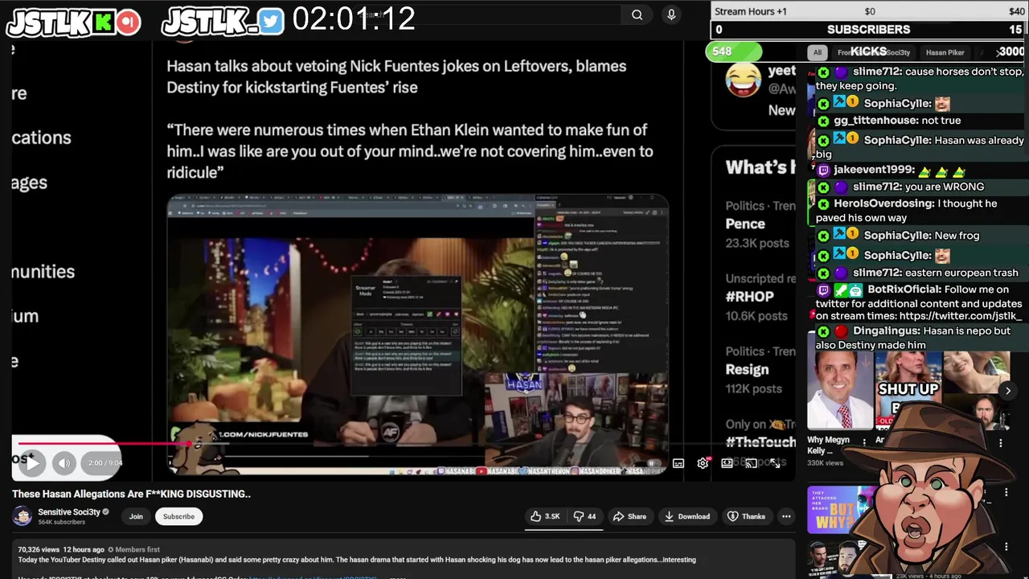
Task: Click the Stream Hours +1 goal bar
Action: [x=869, y=11]
